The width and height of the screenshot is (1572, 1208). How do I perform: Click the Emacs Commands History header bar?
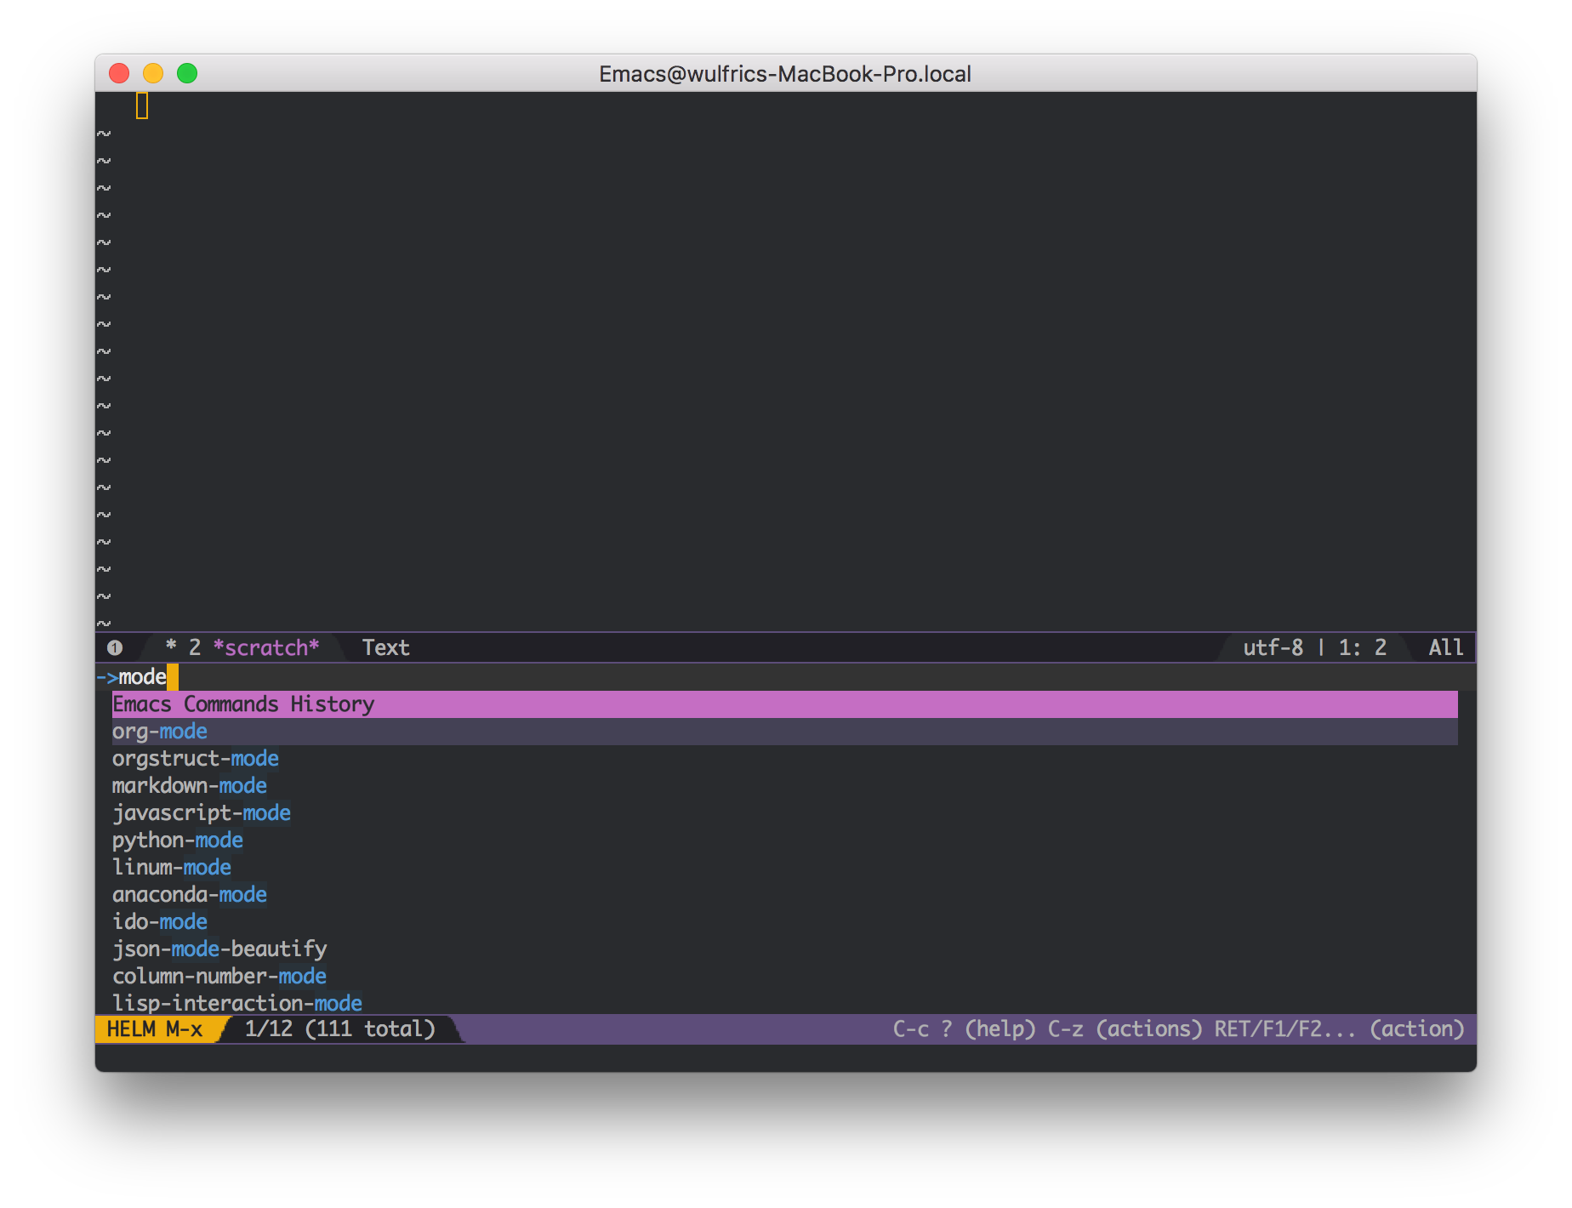(242, 704)
